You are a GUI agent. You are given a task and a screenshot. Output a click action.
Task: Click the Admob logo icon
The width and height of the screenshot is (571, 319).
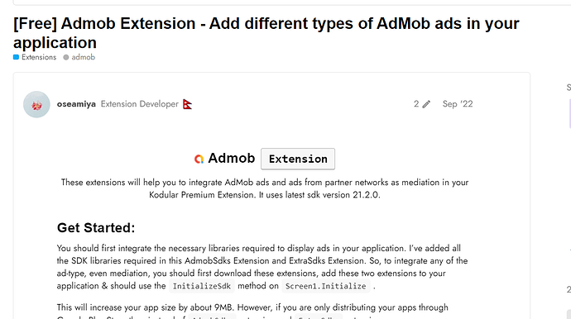199,159
